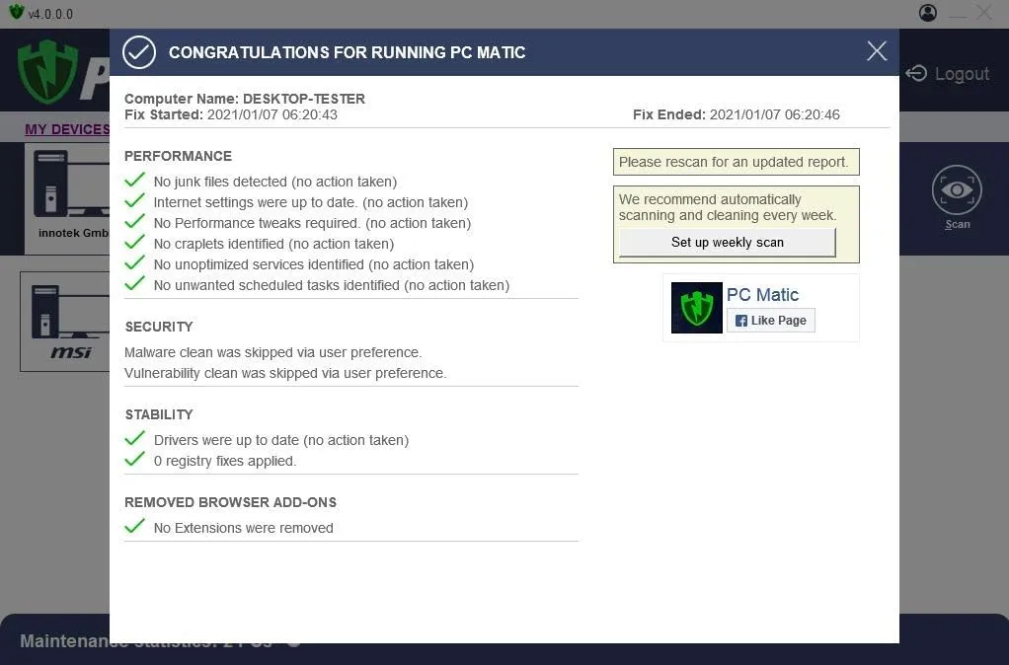
Task: Click the Set up weekly scan button
Action: point(728,243)
